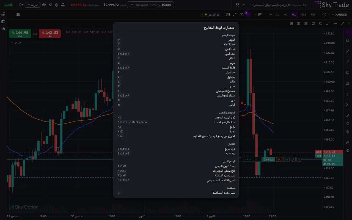Pick the arrow drawing tool in right toolbar
This screenshot has height=220, width=352.
[348, 62]
